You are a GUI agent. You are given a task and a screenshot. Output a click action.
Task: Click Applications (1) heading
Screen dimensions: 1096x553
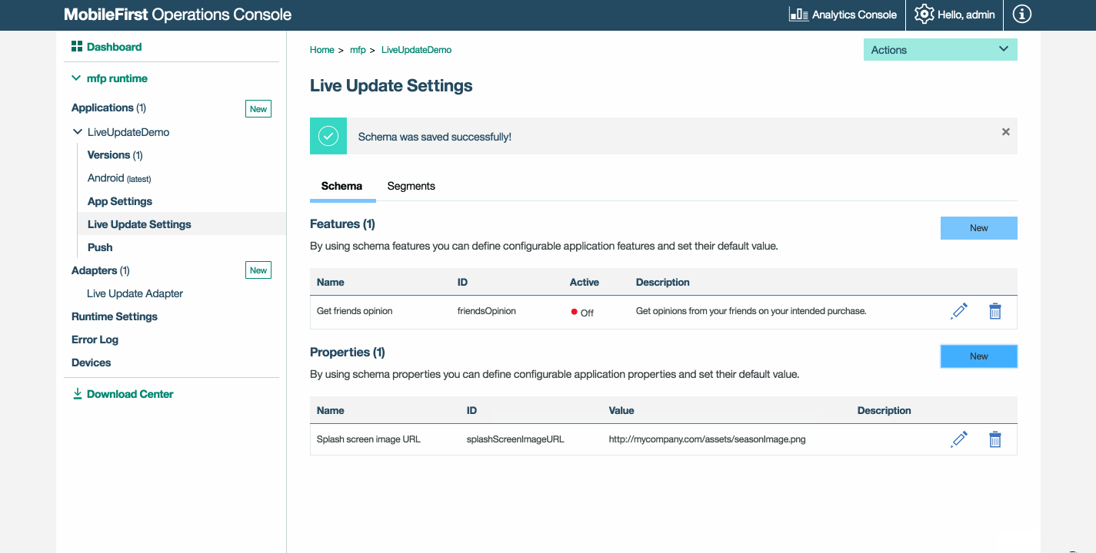pos(108,108)
